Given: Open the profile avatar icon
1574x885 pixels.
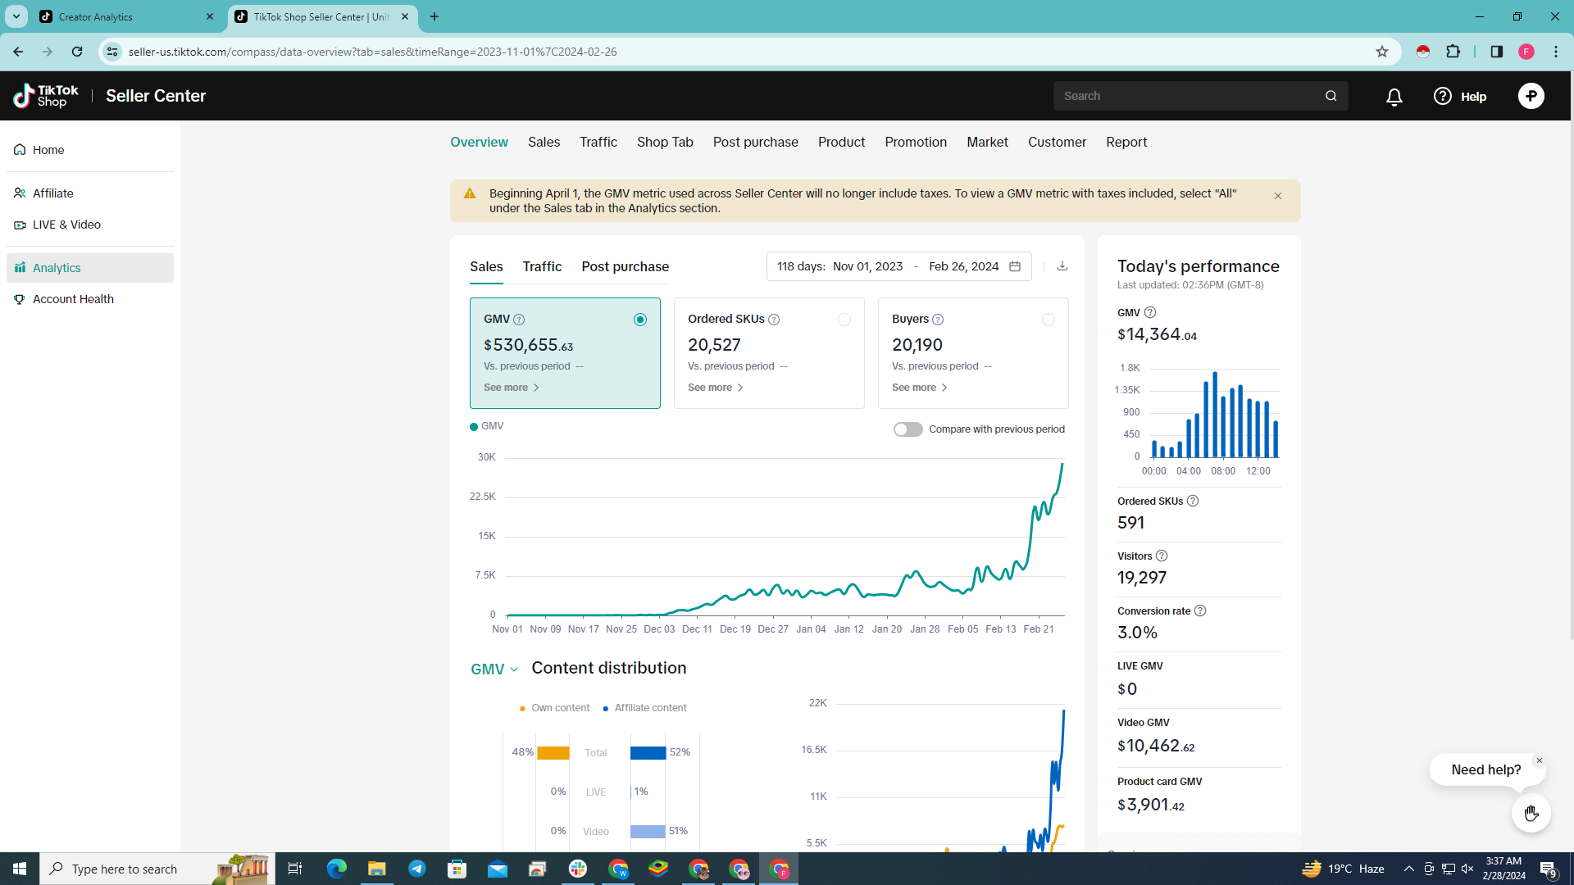Looking at the screenshot, I should 1530,96.
